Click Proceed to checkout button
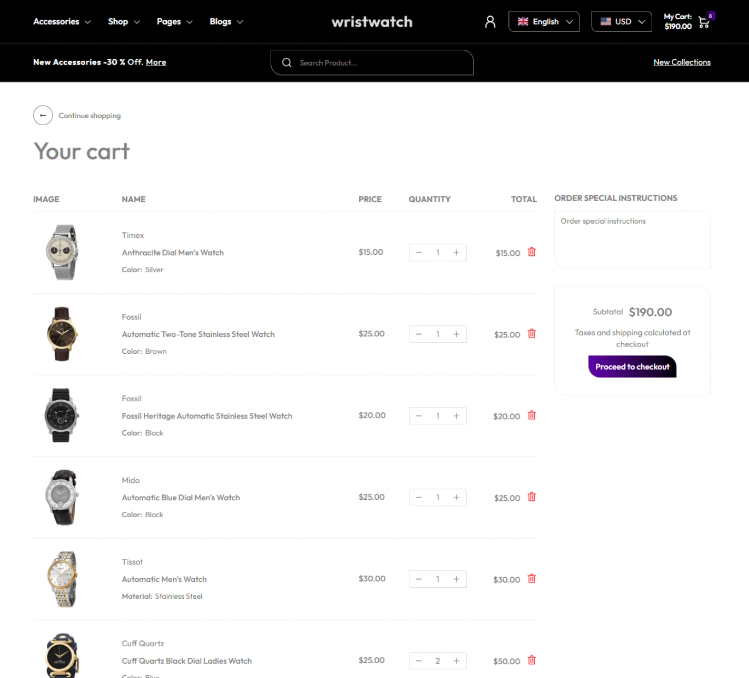 pos(632,367)
